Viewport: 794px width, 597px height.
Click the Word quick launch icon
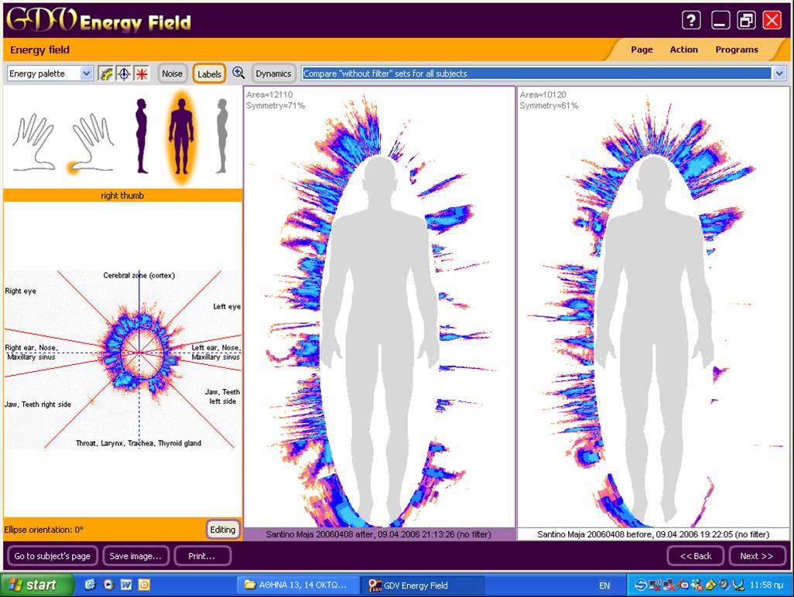click(x=127, y=585)
